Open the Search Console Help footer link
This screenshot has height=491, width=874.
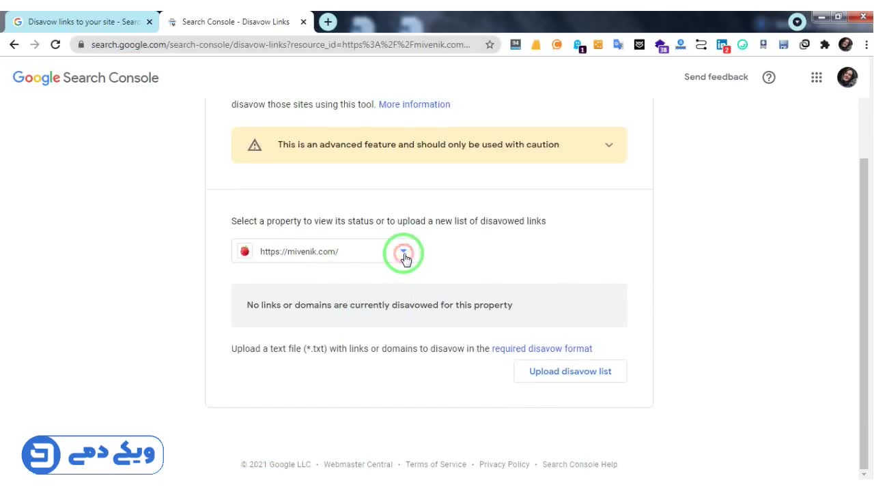580,464
